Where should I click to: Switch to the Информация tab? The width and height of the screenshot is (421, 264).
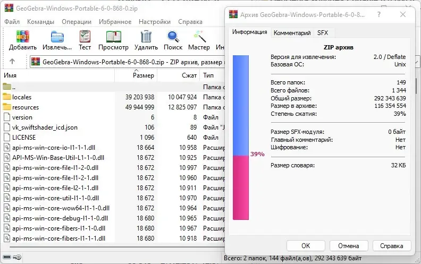click(x=249, y=32)
